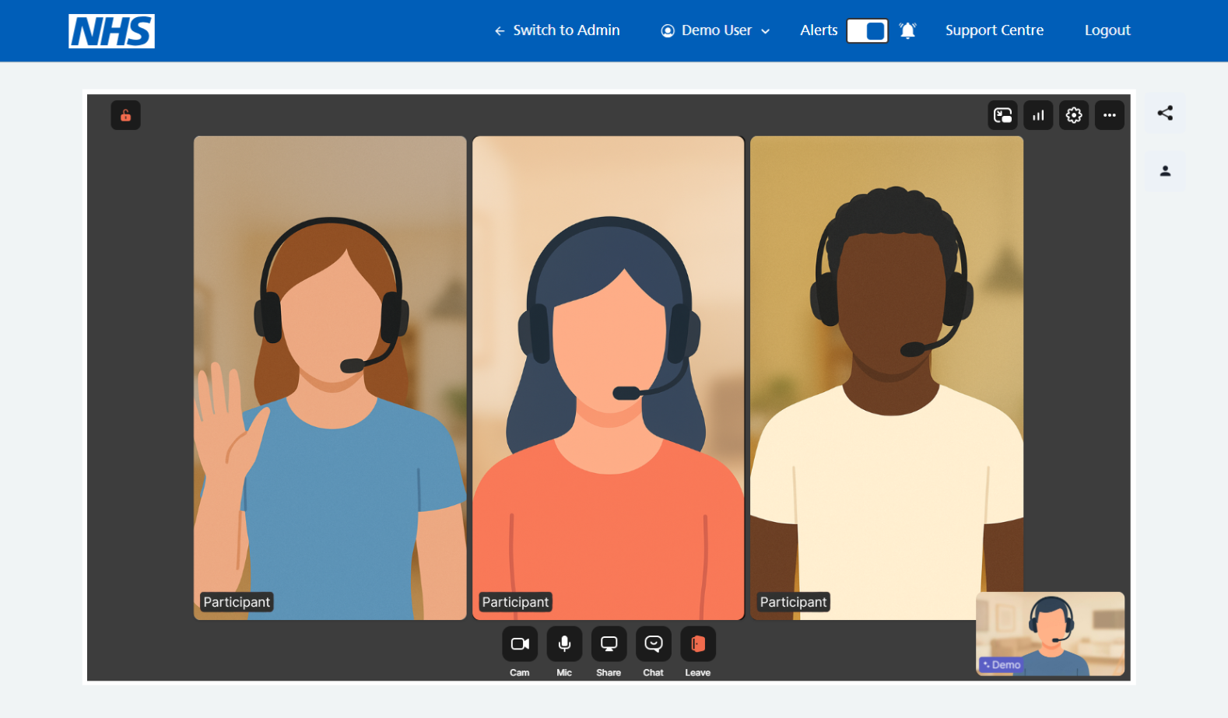Turn off the camera with Cam
The image size is (1228, 718).
pyautogui.click(x=520, y=644)
